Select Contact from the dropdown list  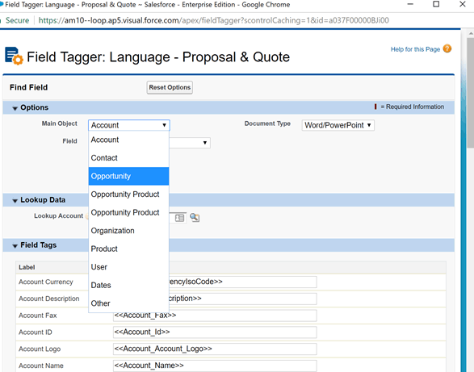[128, 158]
